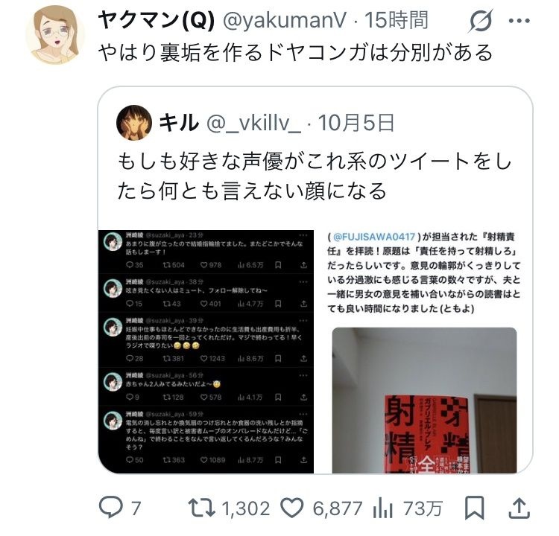Bookmark the ヤクマン(Q) tweet
The height and width of the screenshot is (536, 559).
[x=474, y=508]
